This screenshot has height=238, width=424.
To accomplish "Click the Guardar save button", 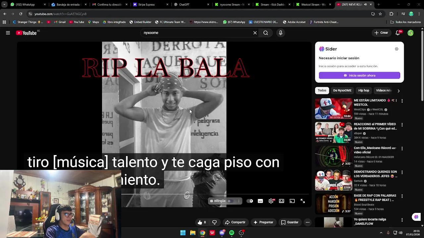I will click(x=290, y=222).
